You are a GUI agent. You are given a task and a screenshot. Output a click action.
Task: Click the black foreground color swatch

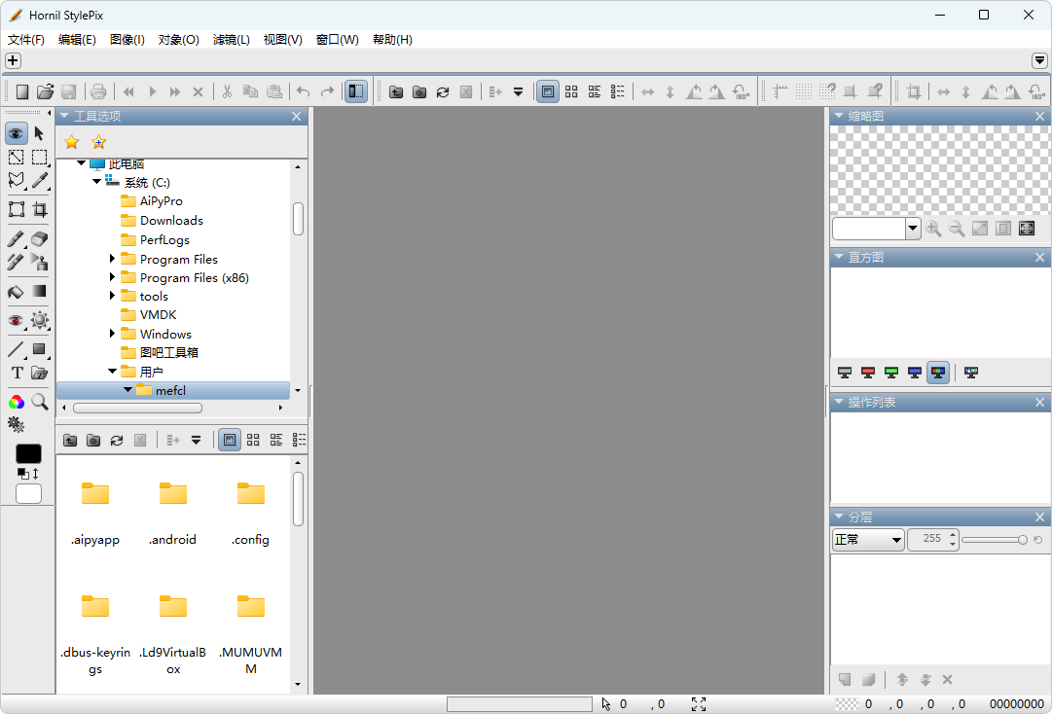(x=28, y=454)
